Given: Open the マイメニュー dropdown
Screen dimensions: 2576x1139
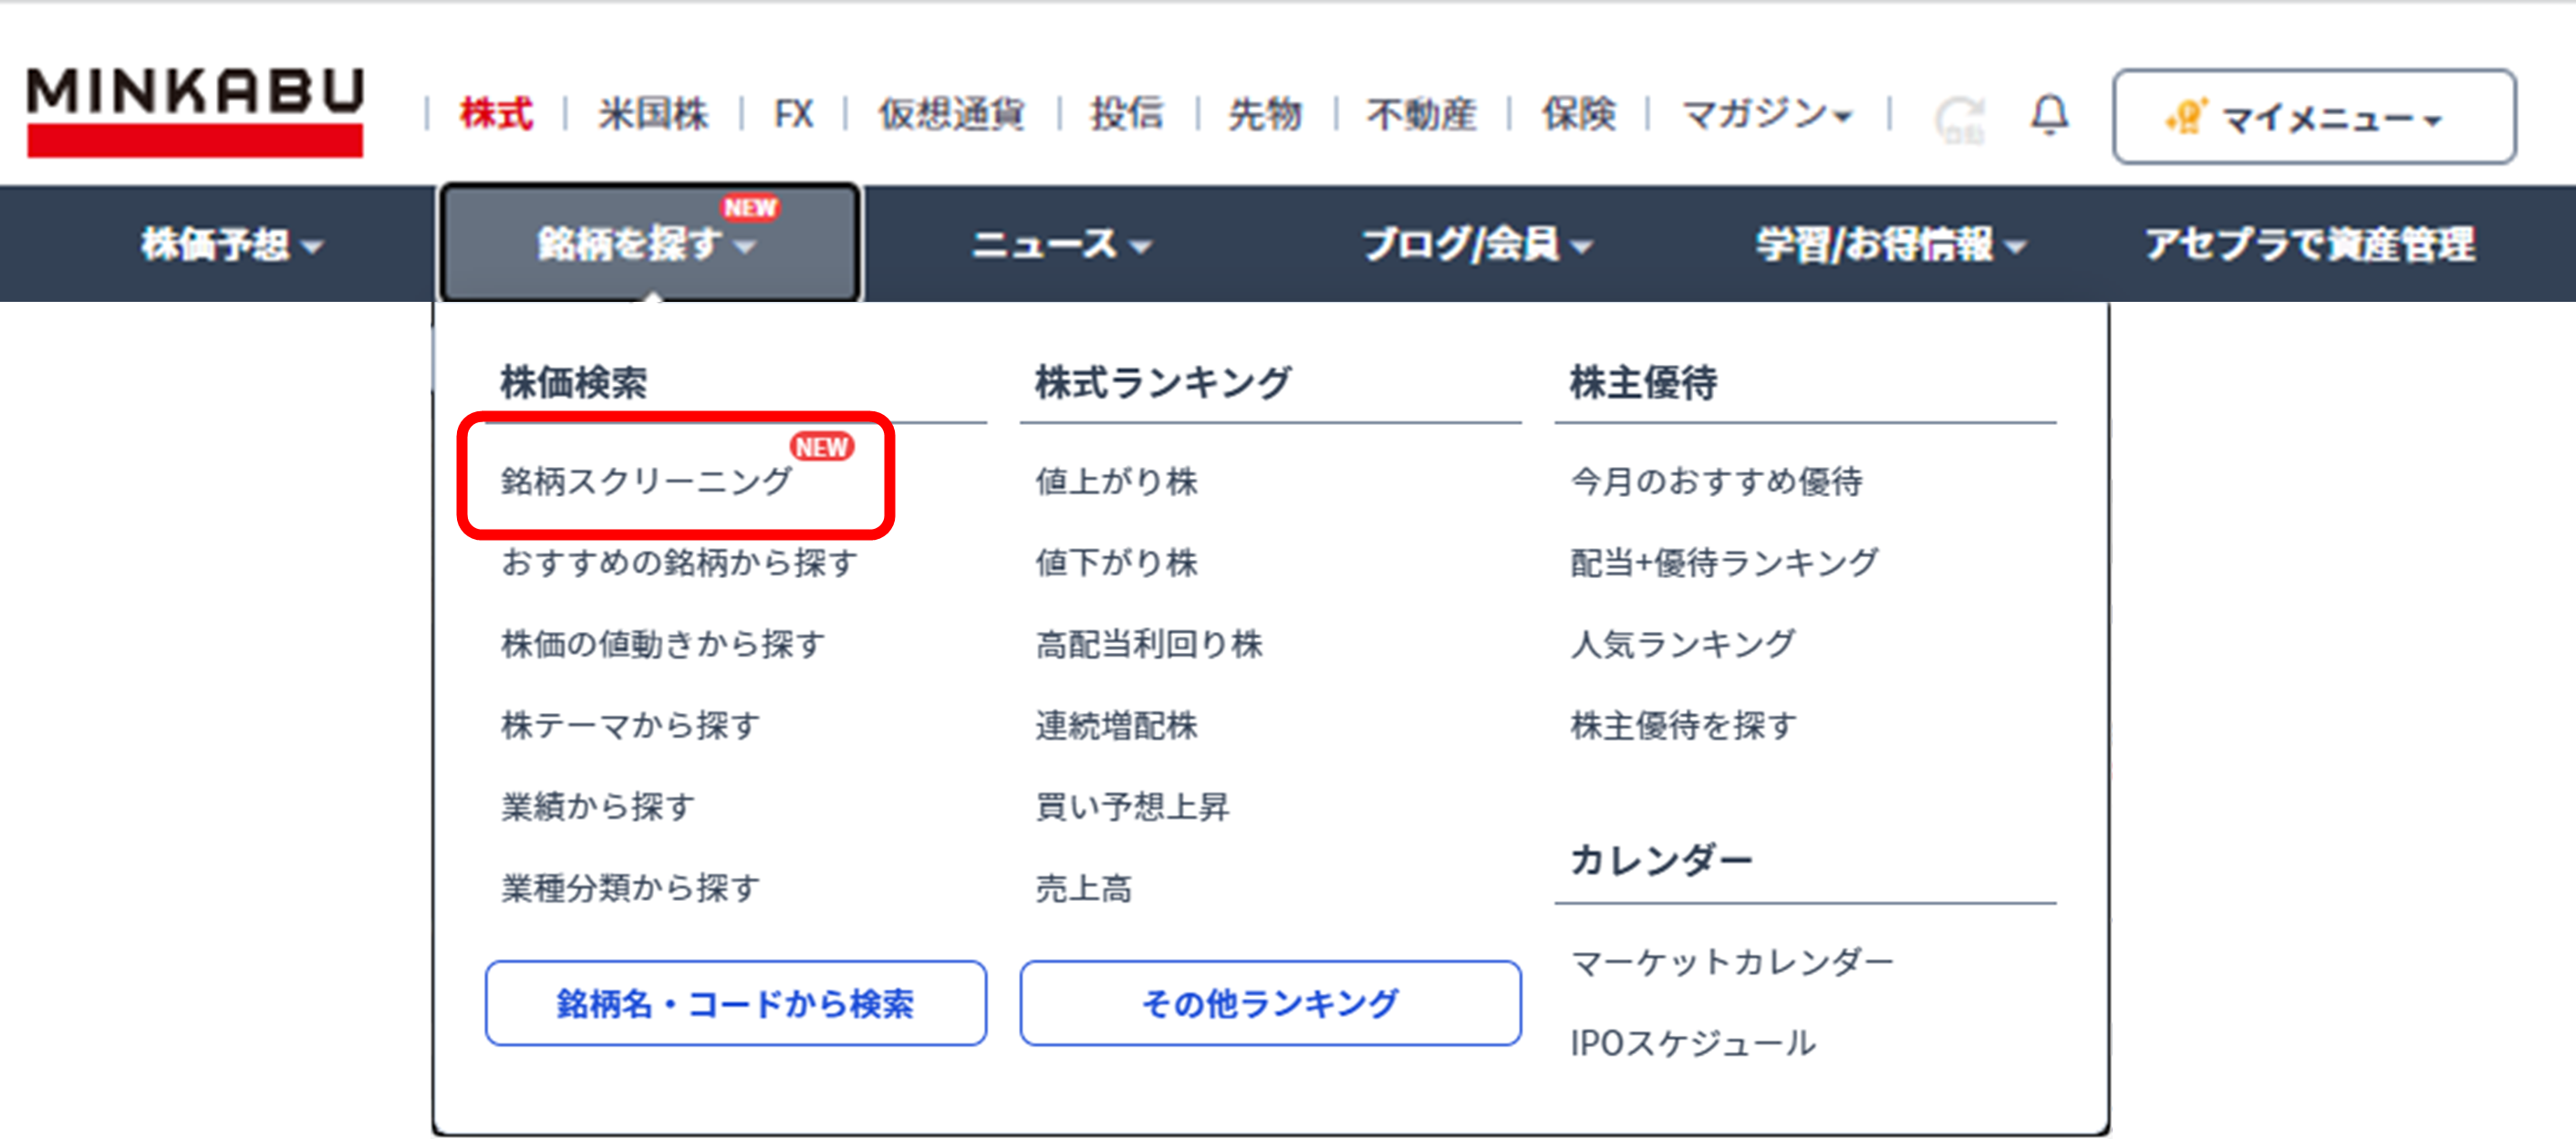Looking at the screenshot, I should click(x=2313, y=117).
